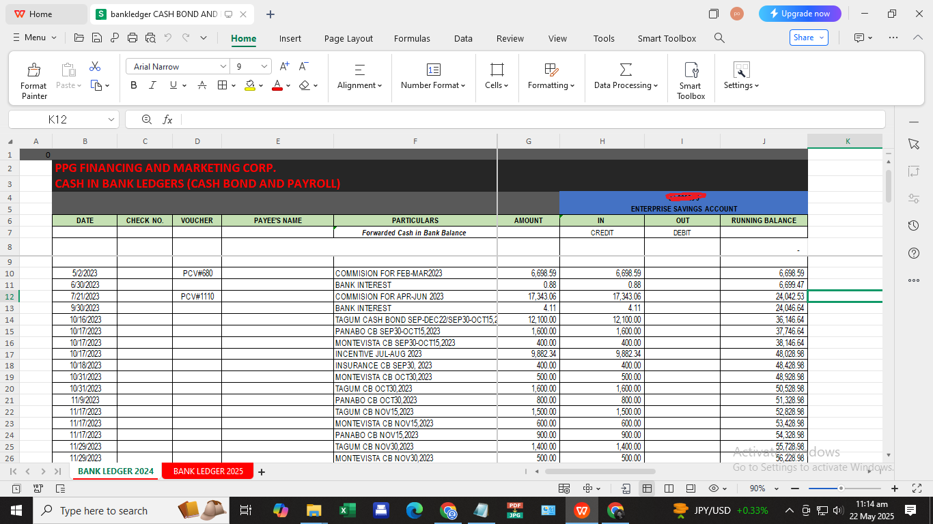The width and height of the screenshot is (933, 524).
Task: Toggle Strikethrough formatting
Action: click(202, 85)
